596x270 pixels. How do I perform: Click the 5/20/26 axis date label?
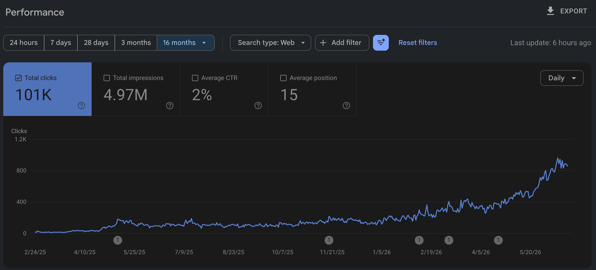[530, 252]
